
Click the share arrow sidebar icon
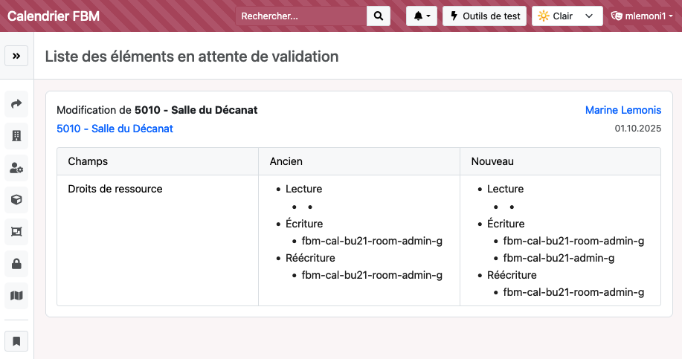16,104
